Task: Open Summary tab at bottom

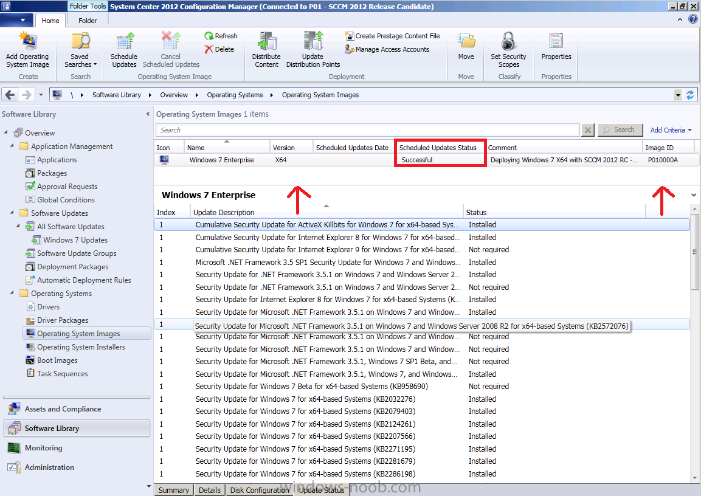Action: click(173, 490)
